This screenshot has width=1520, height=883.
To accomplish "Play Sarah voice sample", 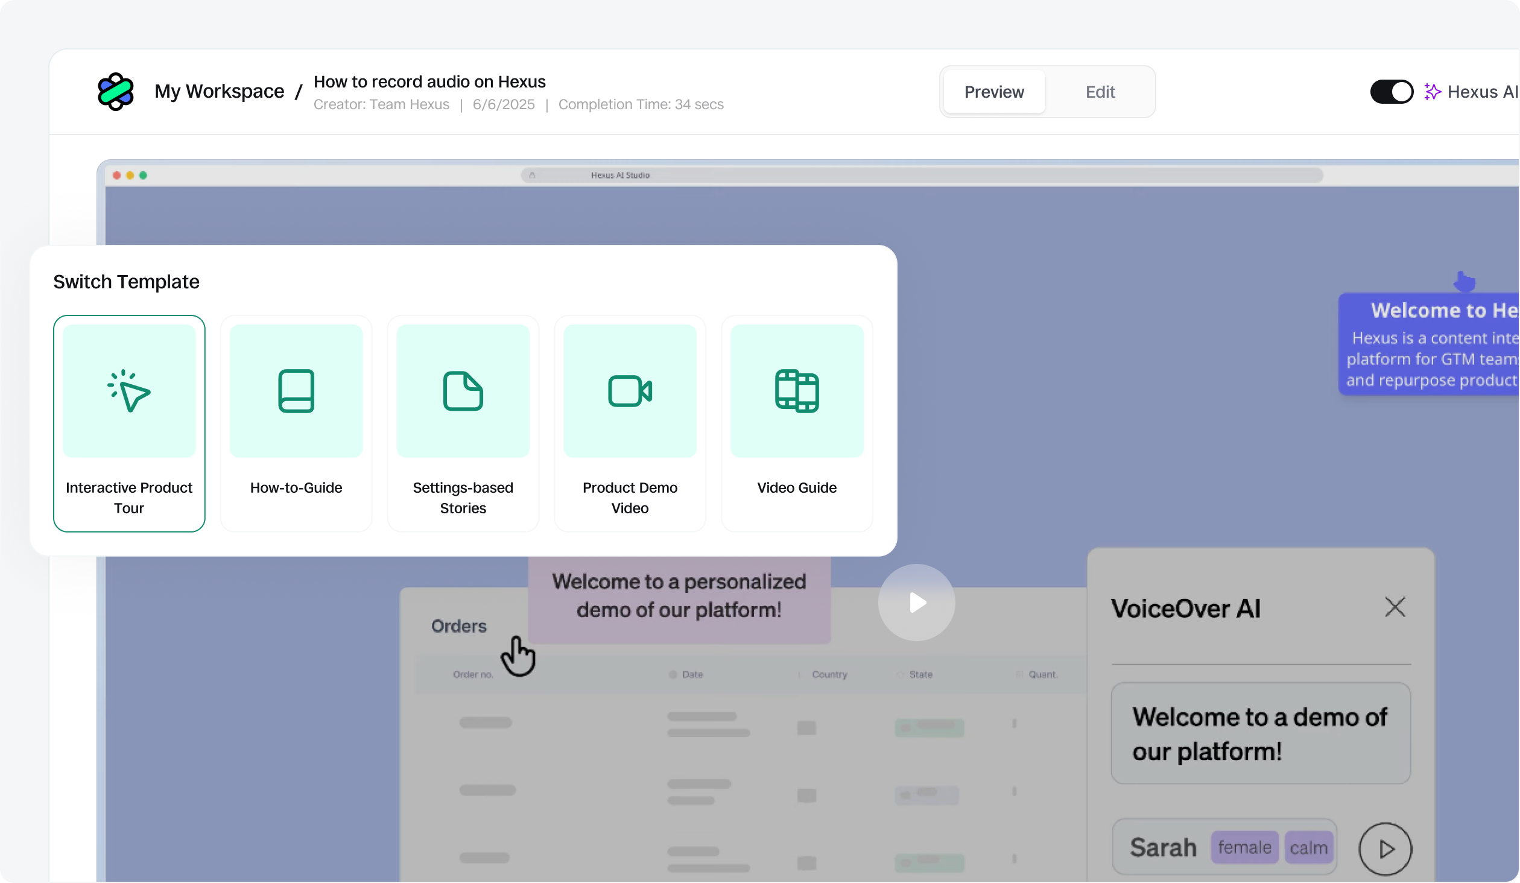I will 1385,849.
